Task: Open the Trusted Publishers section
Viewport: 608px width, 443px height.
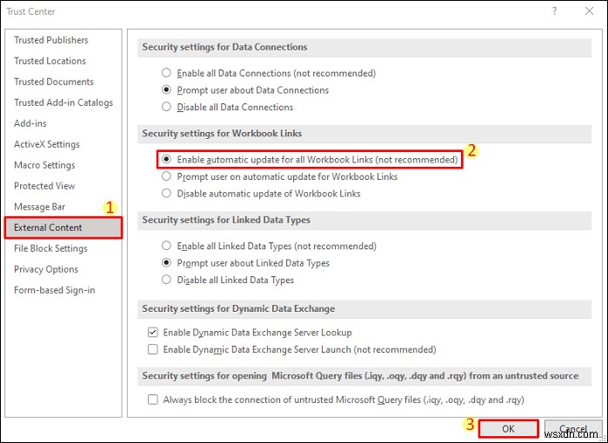Action: coord(51,40)
